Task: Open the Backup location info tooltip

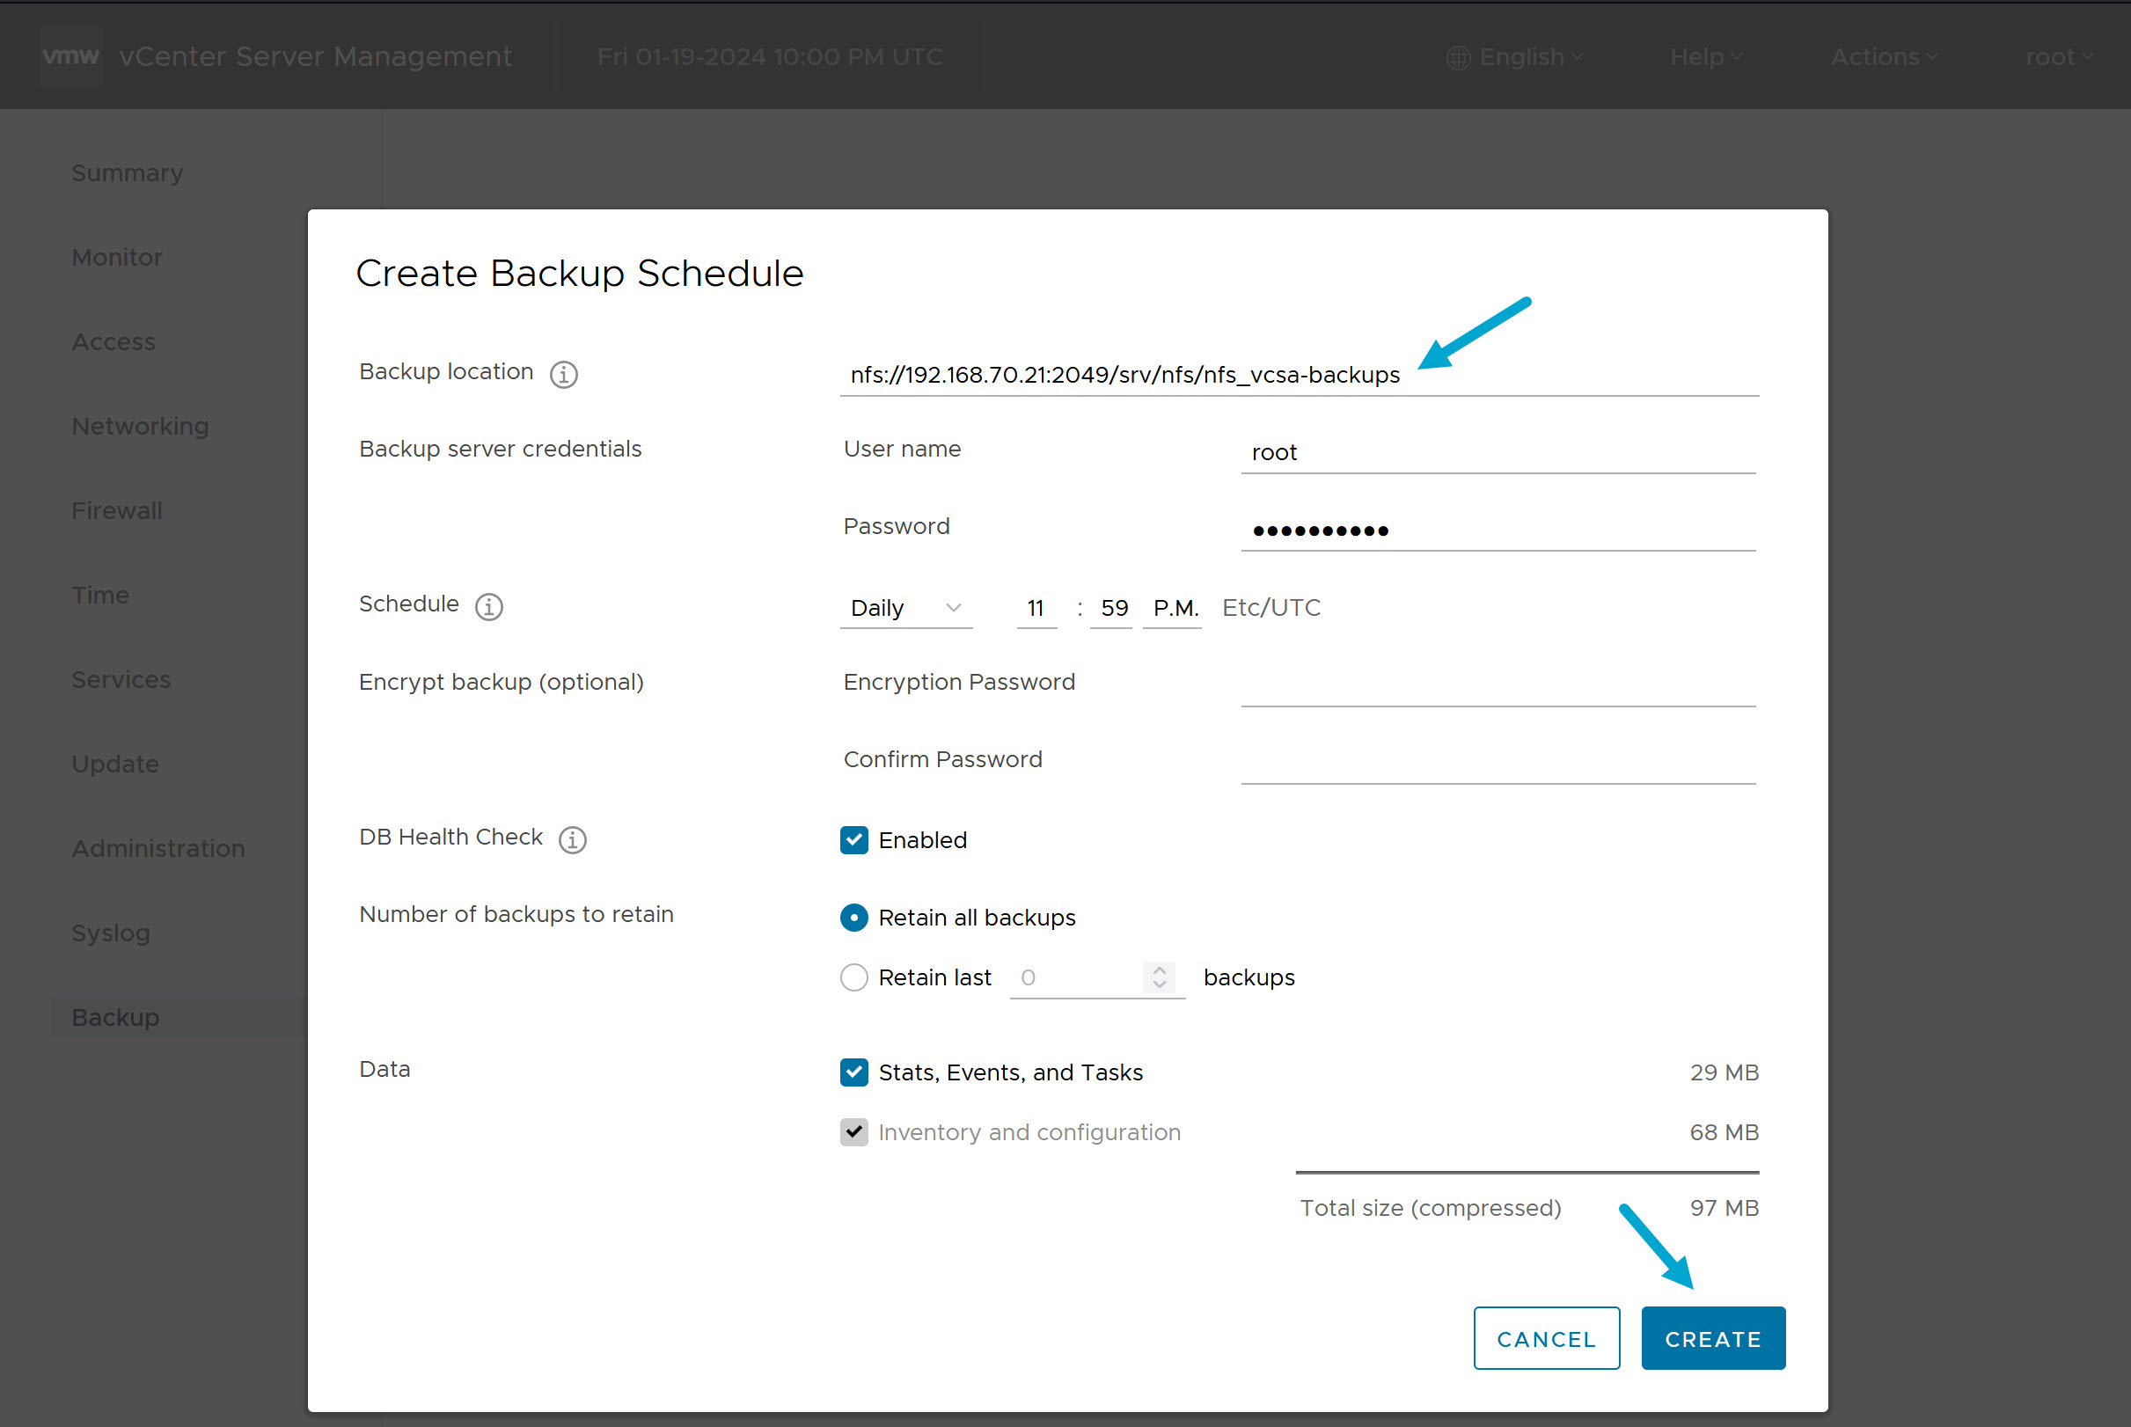Action: click(x=562, y=373)
